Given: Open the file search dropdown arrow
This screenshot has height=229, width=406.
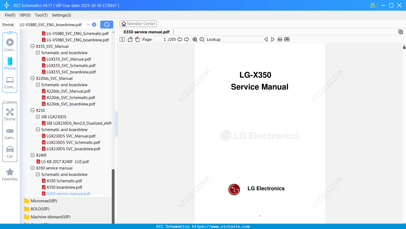Looking at the screenshot, I should pos(88,24).
